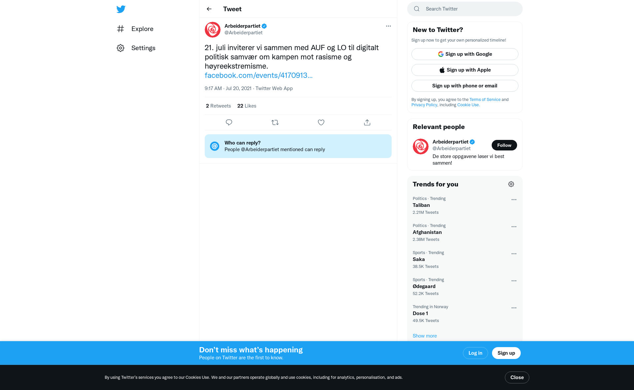Viewport: 634px width, 390px height.
Task: Click the retweet icon under the tweet
Action: (275, 122)
